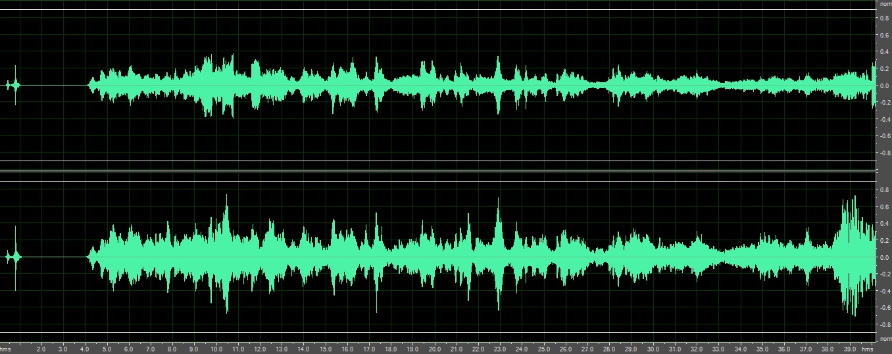This screenshot has height=354, width=892.
Task: Click the 35.0 mark on the time ruler
Action: pyautogui.click(x=762, y=349)
